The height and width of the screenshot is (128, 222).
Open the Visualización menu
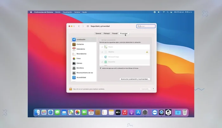pyautogui.click(x=67, y=12)
